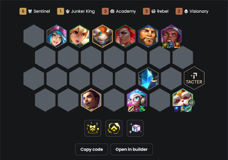Click the white furry goggles champion portrait
Screen dimensions: 228x160
(103, 36)
